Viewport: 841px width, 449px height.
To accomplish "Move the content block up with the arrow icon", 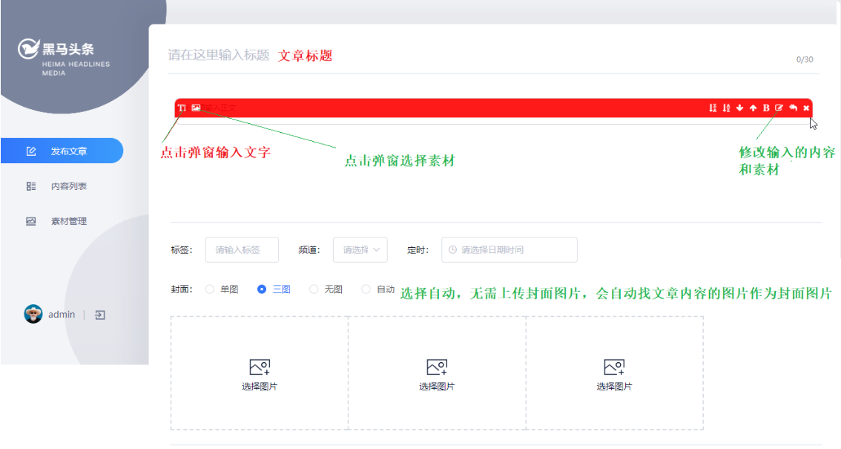I will pos(753,108).
